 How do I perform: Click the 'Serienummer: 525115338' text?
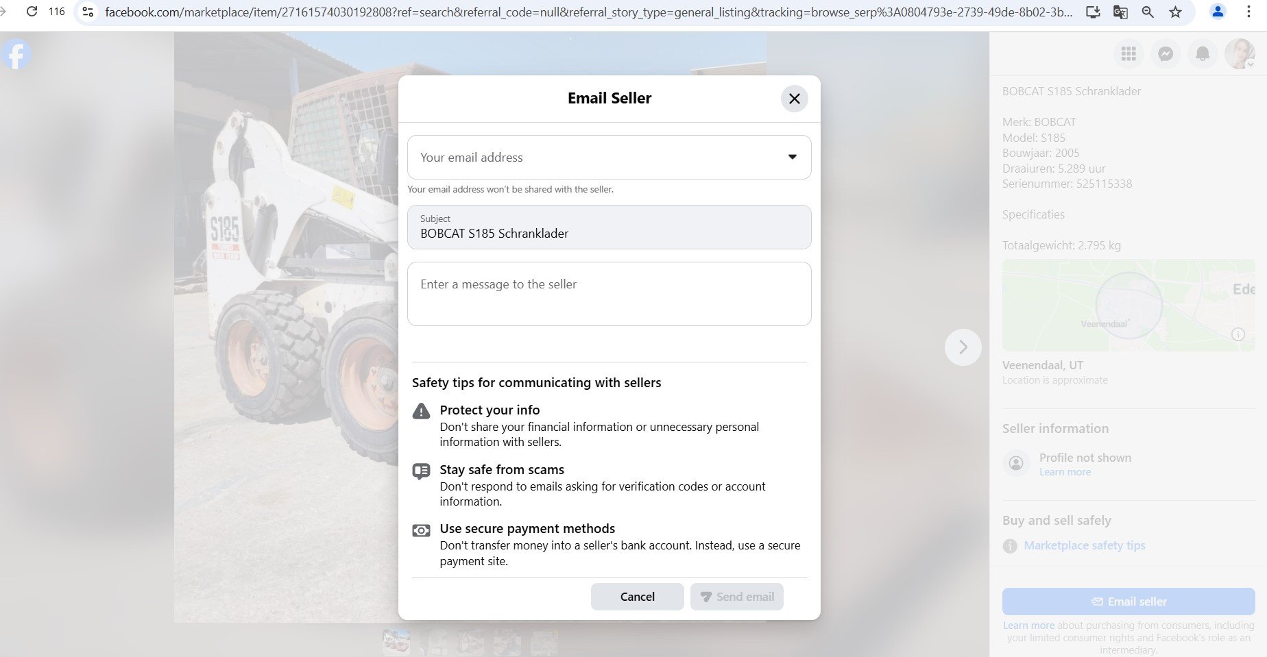point(1067,184)
